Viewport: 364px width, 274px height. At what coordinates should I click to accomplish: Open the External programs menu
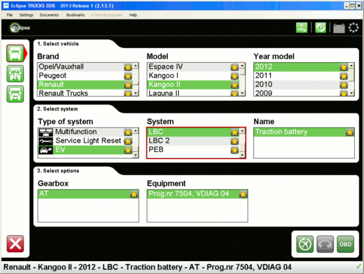point(107,15)
